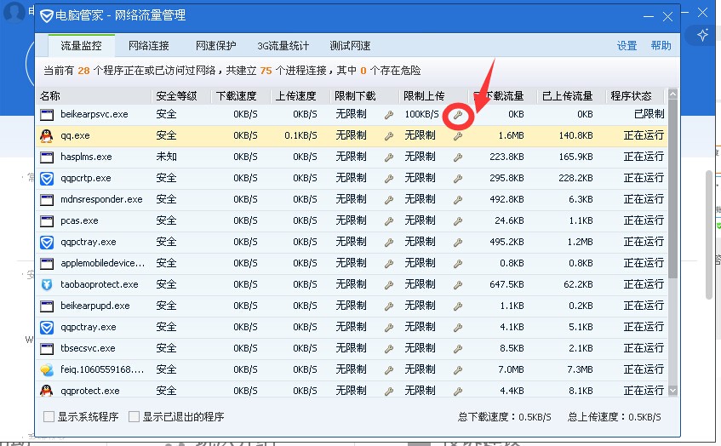The height and width of the screenshot is (446, 721).
Task: Open the 测试网速 tab
Action: point(350,45)
